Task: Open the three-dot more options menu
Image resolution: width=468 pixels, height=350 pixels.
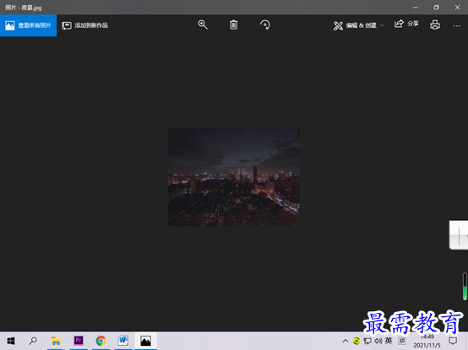Action: coord(457,26)
